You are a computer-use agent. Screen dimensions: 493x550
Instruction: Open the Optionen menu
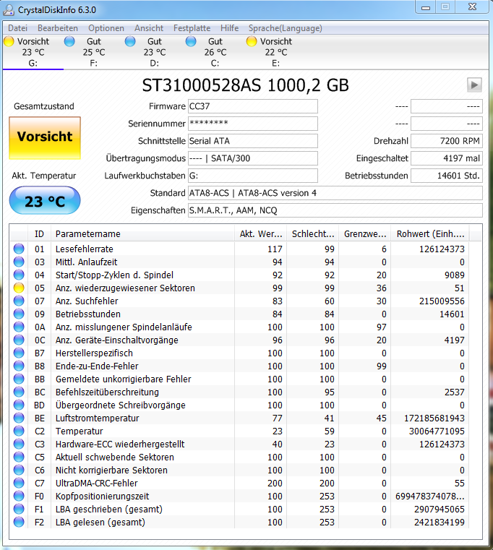(106, 28)
